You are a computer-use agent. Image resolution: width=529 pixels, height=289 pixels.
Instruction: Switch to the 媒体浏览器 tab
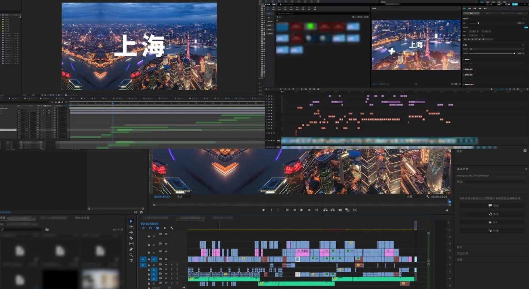coord(82,218)
